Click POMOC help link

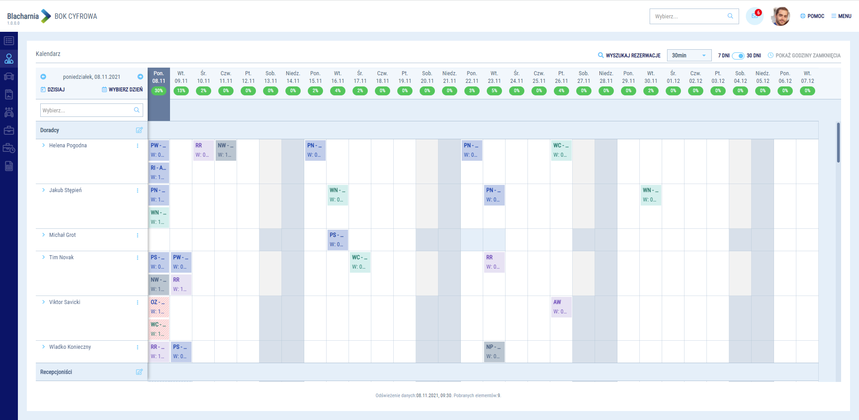pos(812,16)
